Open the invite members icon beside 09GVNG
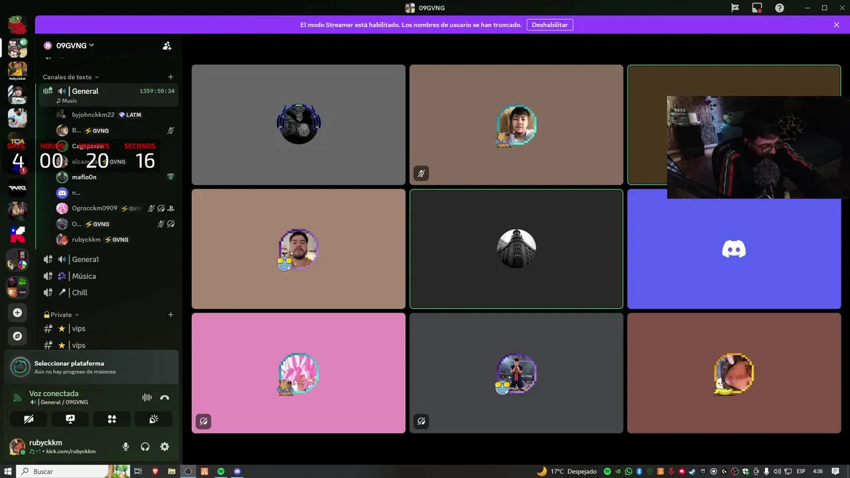Image resolution: width=850 pixels, height=478 pixels. 167,46
